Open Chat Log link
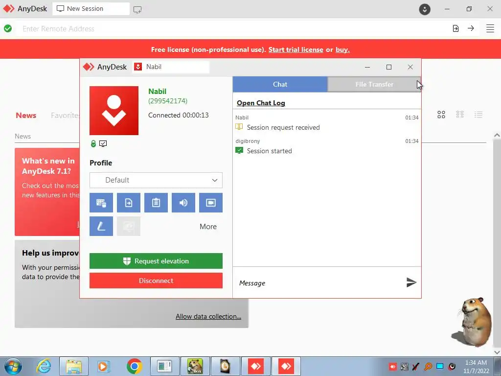The width and height of the screenshot is (501, 376). [x=261, y=103]
